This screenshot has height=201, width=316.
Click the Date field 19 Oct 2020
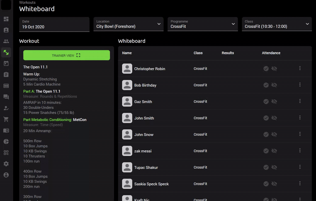[x=54, y=24]
